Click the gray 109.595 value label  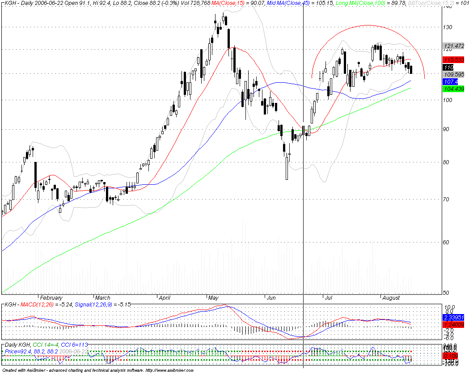coord(453,74)
